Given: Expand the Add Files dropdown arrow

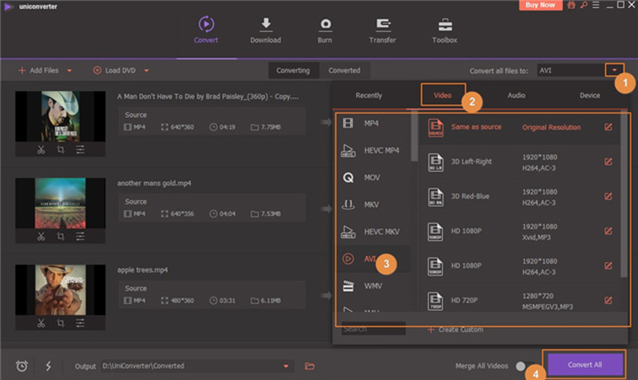Looking at the screenshot, I should click(x=69, y=71).
